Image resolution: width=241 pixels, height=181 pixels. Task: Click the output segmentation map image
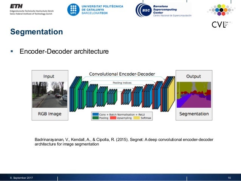click(x=194, y=94)
